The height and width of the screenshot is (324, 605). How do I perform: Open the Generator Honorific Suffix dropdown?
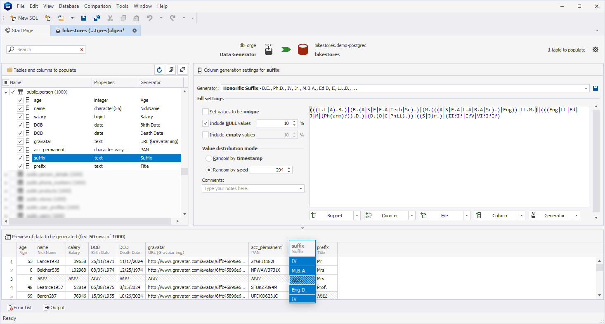click(586, 88)
